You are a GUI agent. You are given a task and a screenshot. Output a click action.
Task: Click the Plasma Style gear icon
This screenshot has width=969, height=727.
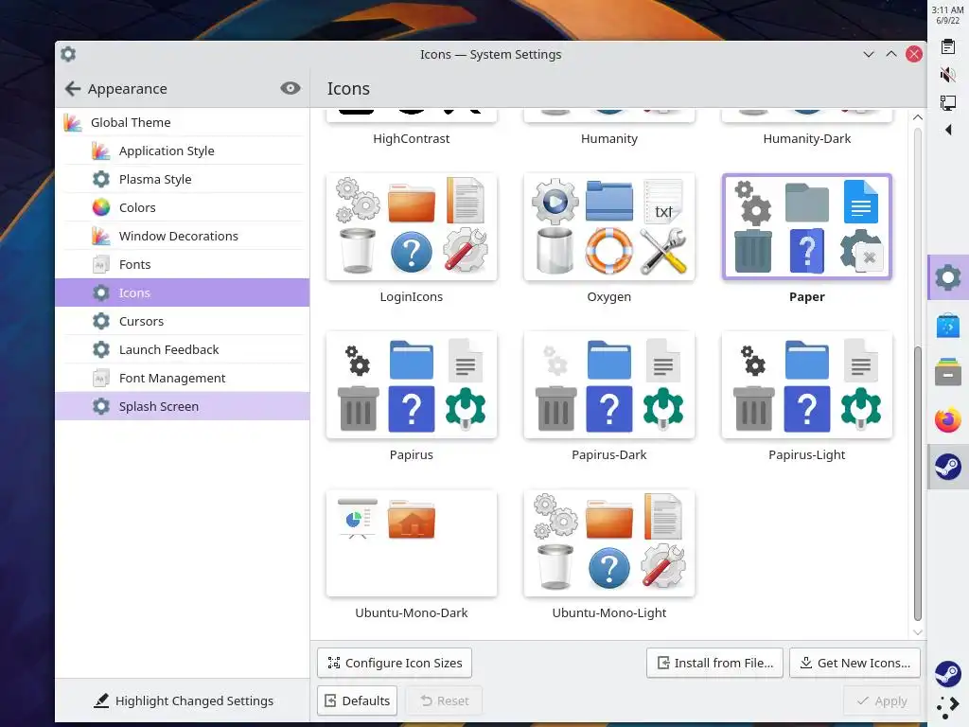coord(100,179)
